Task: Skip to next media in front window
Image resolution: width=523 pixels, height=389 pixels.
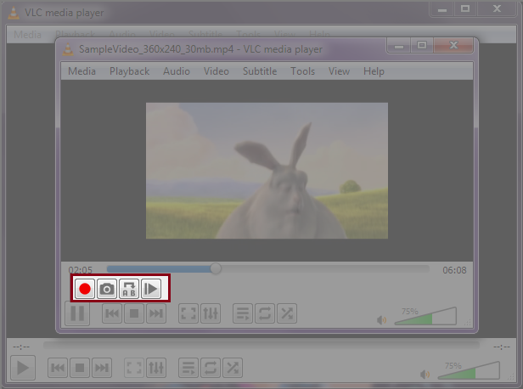Action: (156, 313)
